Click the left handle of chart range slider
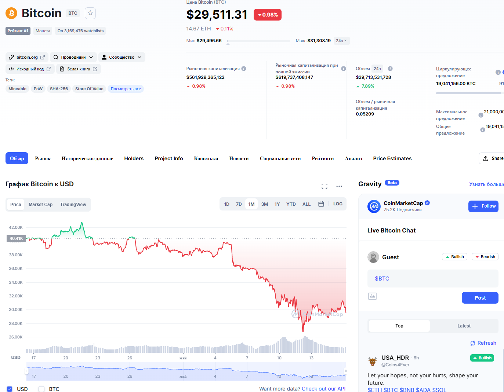The height and width of the screenshot is (392, 504). pos(26,371)
